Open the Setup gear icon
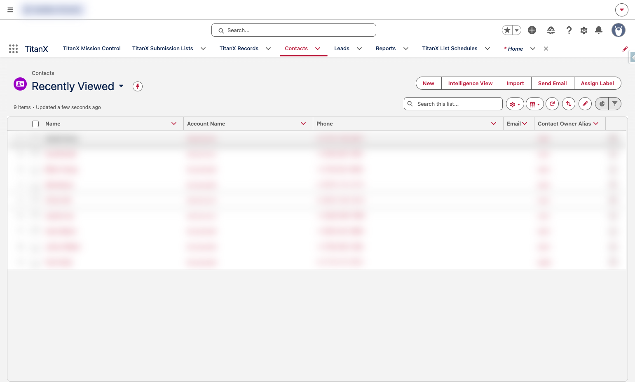This screenshot has width=635, height=382. [584, 30]
